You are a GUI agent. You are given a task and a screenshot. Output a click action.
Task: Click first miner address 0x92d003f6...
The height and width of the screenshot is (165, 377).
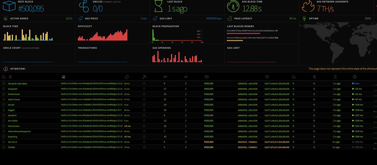[x=252, y=31]
